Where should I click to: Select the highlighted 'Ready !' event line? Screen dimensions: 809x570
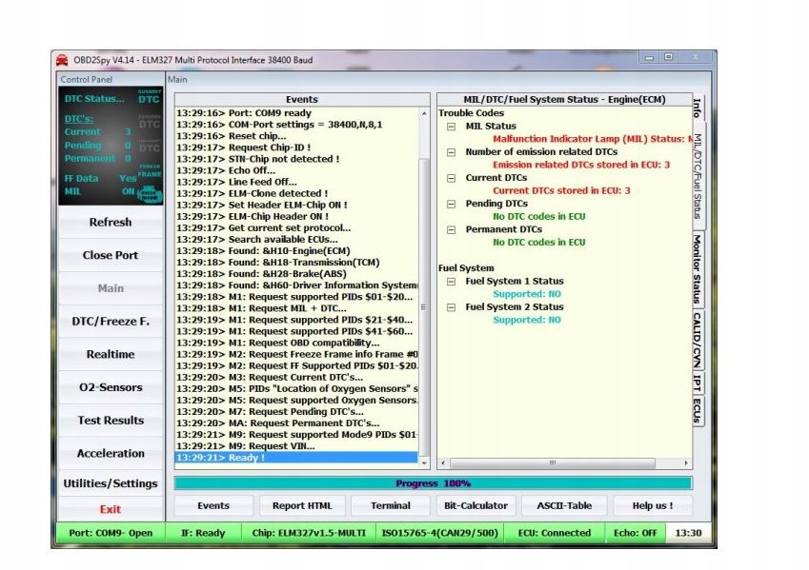coord(297,458)
